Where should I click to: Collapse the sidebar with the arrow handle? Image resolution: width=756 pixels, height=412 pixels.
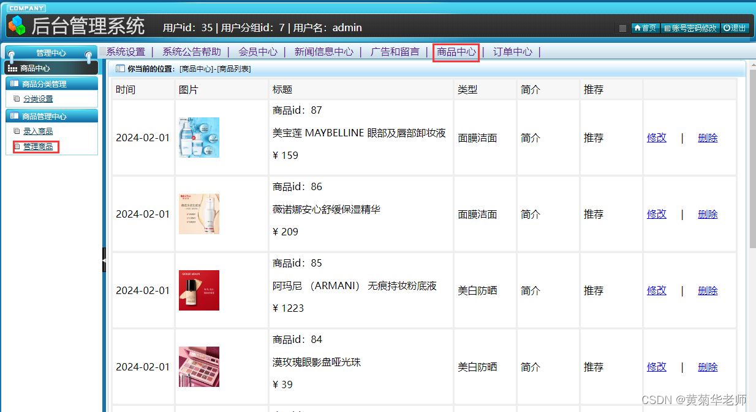coord(104,260)
